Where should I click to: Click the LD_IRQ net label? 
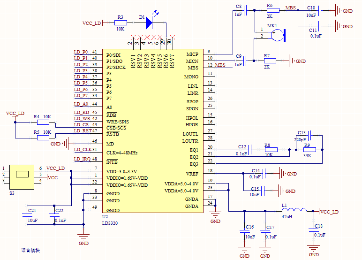[83, 159]
